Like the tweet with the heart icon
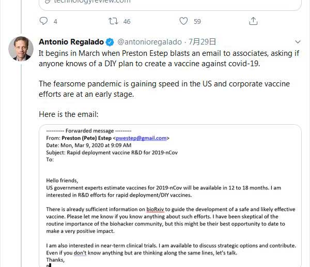Viewport: 310px width, 267px height. (183, 21)
